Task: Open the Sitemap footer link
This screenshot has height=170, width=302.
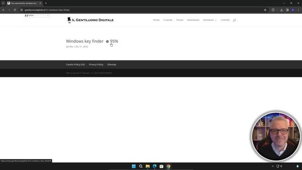Action: 112,65
